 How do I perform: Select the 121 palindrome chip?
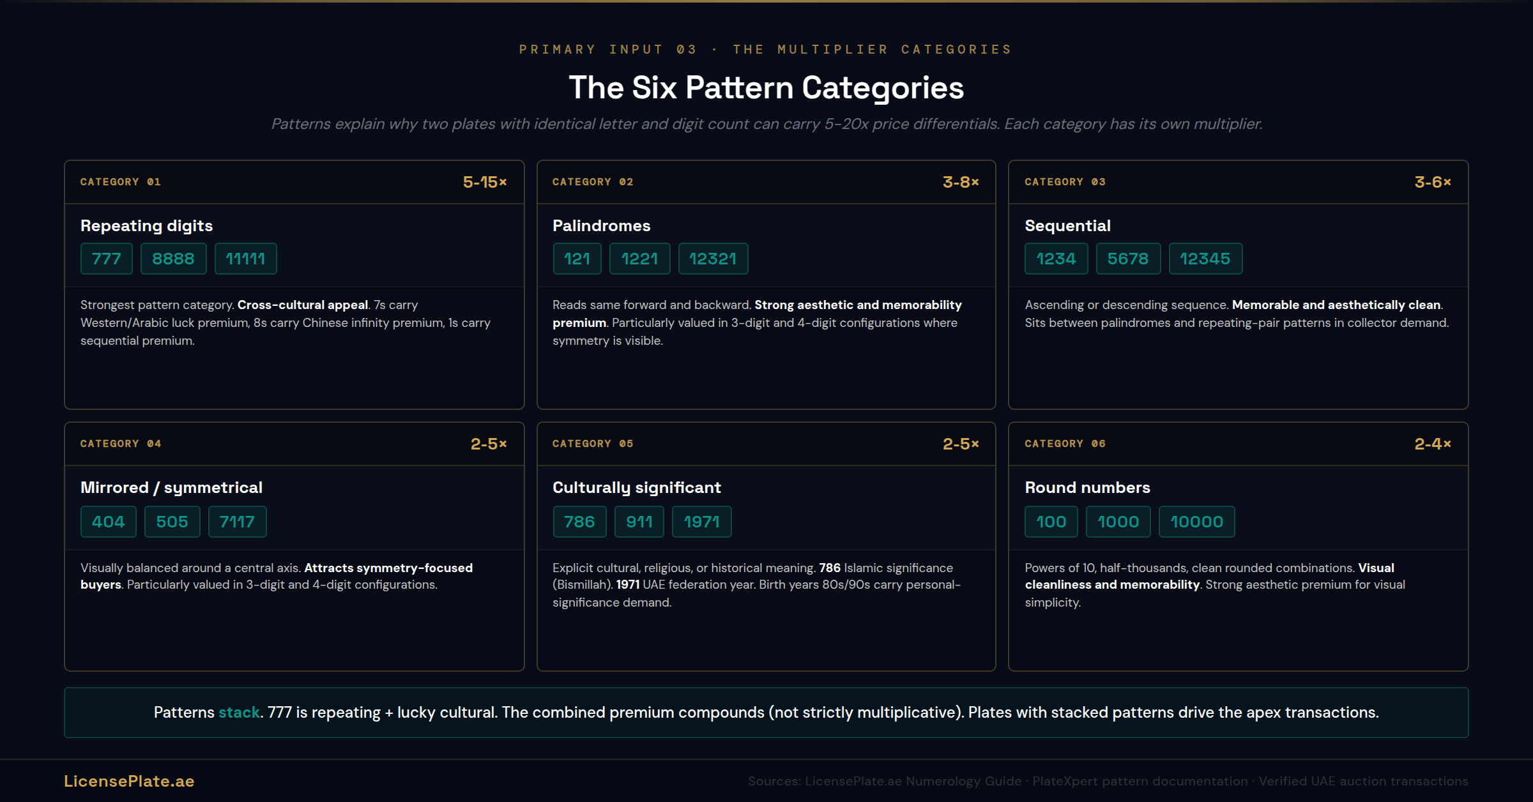pyautogui.click(x=577, y=259)
